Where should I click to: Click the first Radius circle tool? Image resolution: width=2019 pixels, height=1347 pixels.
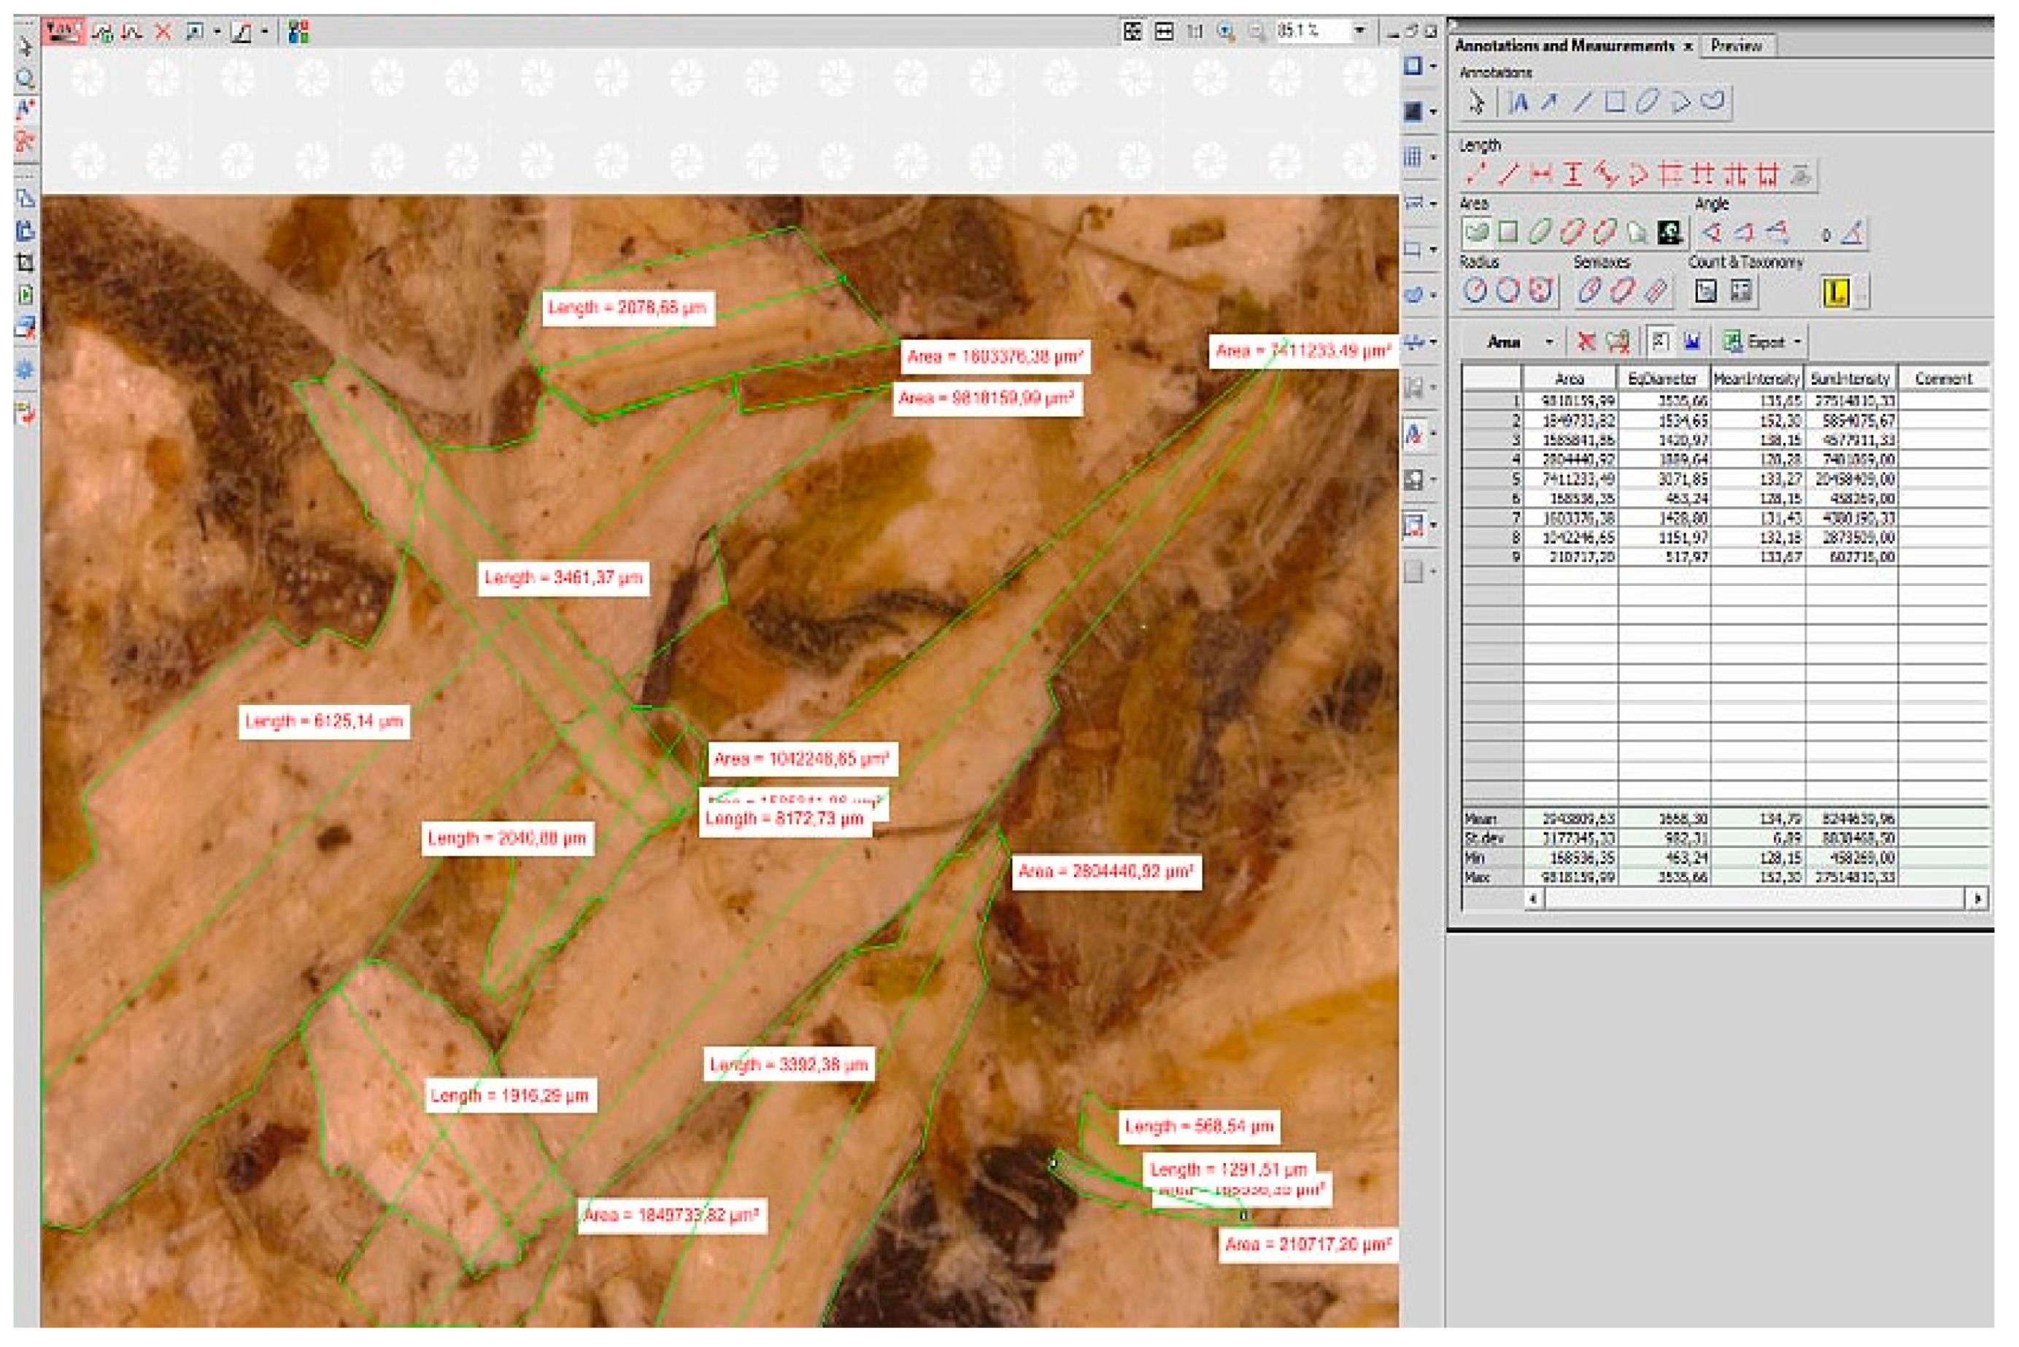1475,291
